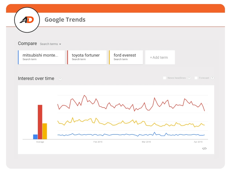
Task: Open the embed code icon below chart
Action: (204, 148)
